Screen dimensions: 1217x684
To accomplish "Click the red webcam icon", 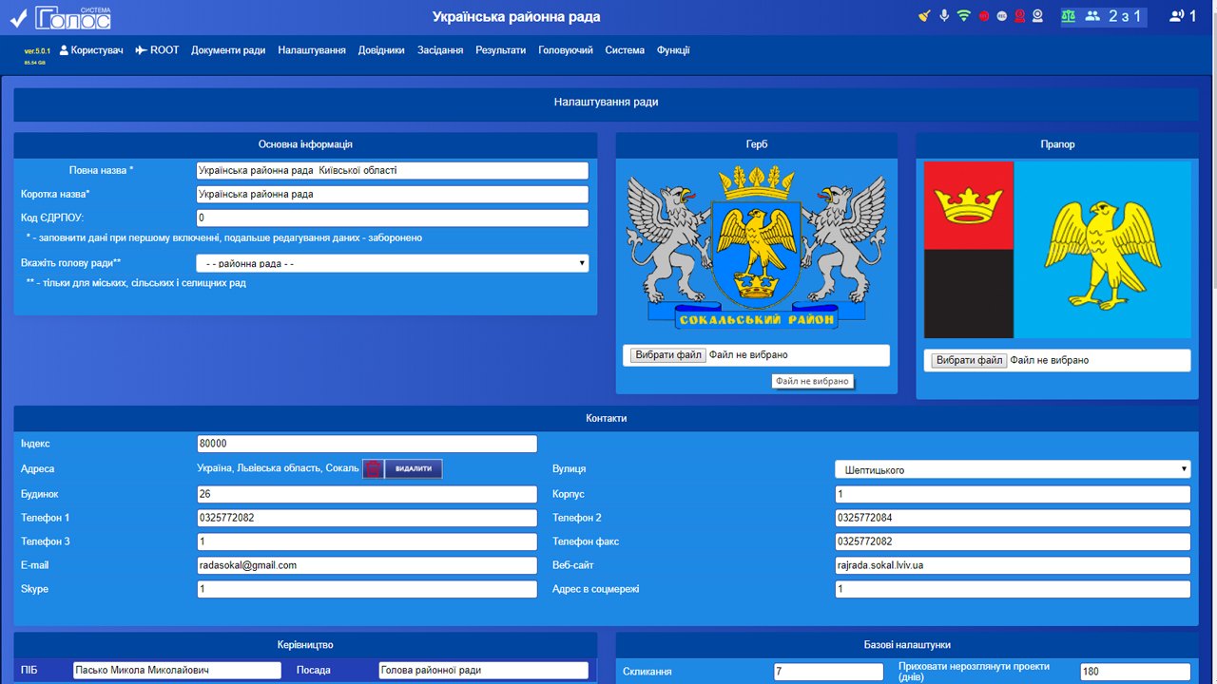I will [1019, 16].
